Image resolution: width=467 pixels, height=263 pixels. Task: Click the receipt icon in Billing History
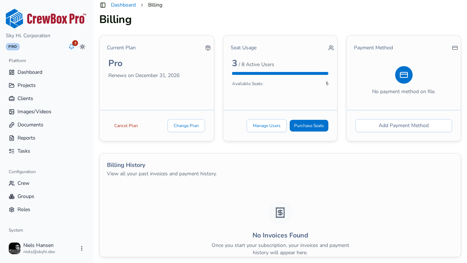280,213
